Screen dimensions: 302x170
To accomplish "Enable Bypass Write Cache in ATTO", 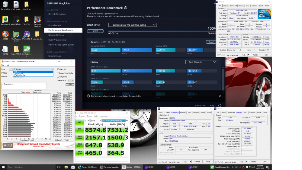I will click(58, 73).
